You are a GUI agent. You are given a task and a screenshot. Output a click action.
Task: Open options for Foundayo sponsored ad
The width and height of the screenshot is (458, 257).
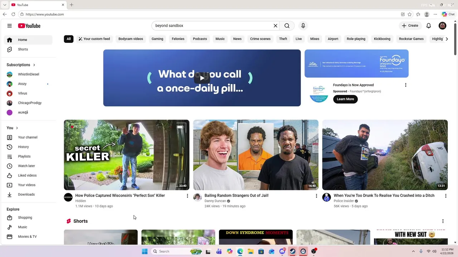[405, 85]
